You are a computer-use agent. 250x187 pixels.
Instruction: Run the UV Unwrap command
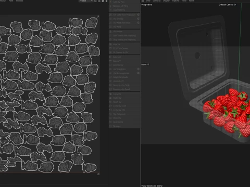122,19
